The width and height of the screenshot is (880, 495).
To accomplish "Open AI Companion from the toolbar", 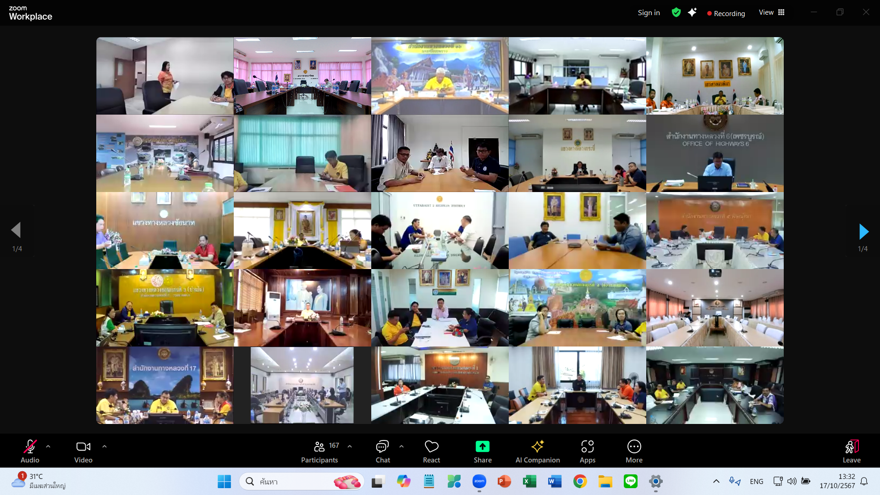I will tap(537, 446).
